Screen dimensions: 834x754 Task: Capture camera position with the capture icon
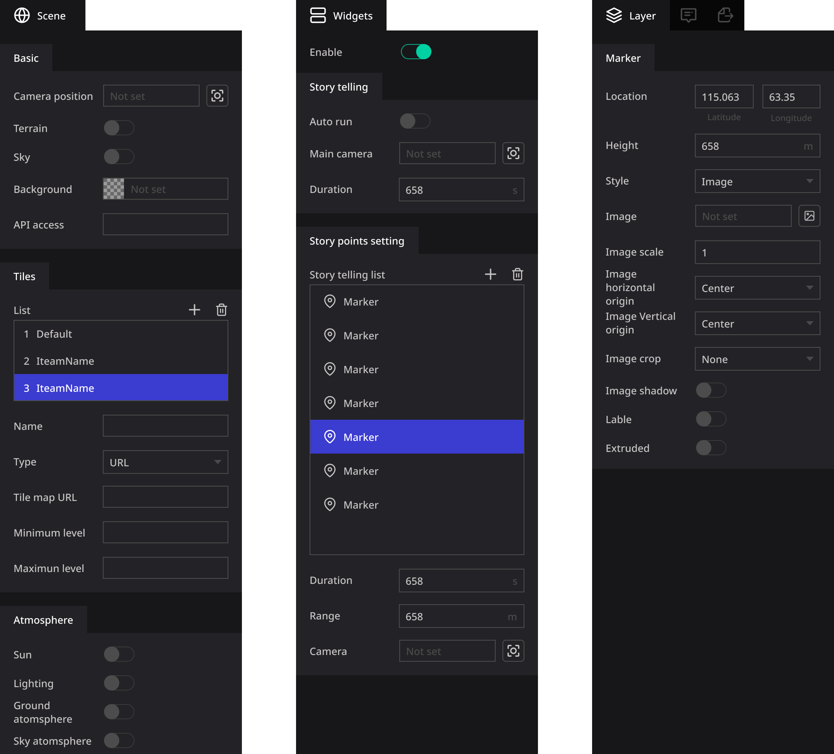coord(217,96)
